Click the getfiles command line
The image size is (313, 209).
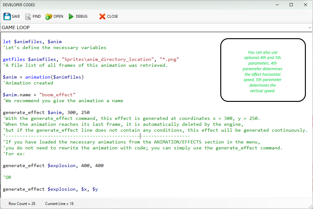pyautogui.click(x=91, y=59)
